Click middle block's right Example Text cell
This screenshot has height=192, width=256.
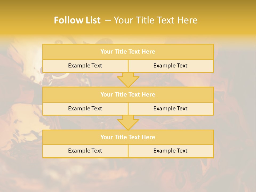[x=170, y=109]
